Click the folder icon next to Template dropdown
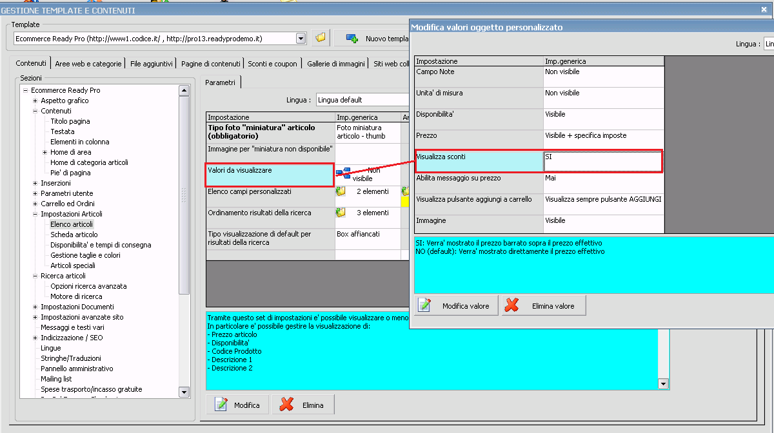Screen dimensions: 774x433 tap(321, 38)
